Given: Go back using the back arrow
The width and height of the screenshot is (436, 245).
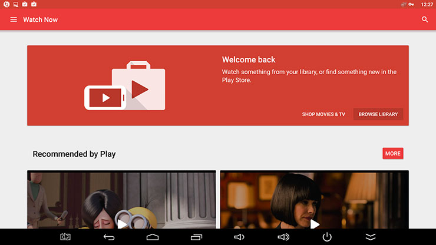Looking at the screenshot, I should coord(109,237).
